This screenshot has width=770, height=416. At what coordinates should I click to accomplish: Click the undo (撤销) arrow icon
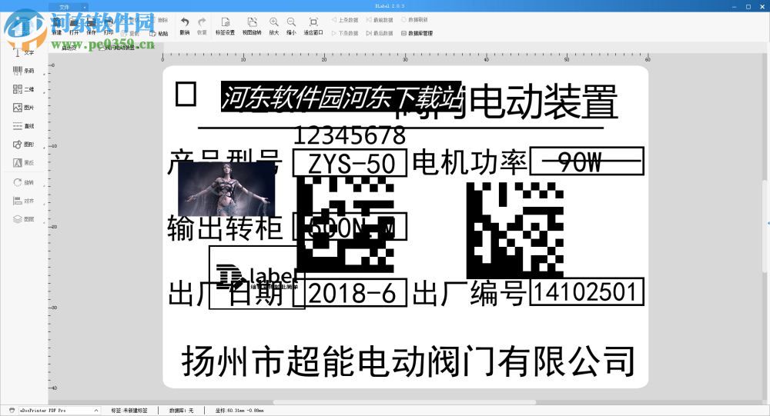coord(185,22)
